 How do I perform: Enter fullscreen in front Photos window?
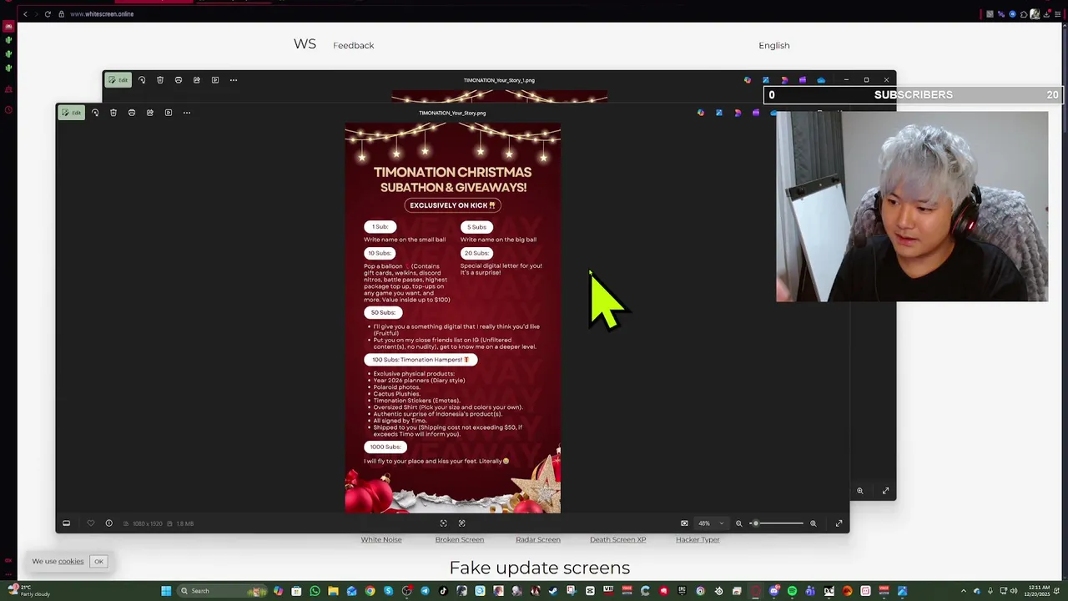[x=839, y=523]
